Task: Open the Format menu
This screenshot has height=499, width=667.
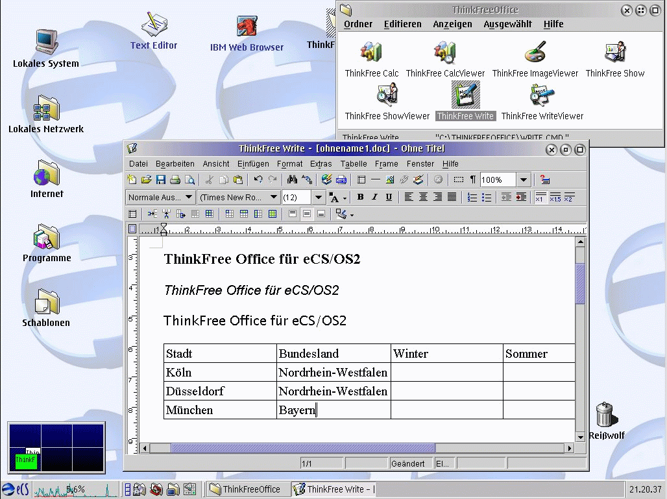Action: coord(289,164)
